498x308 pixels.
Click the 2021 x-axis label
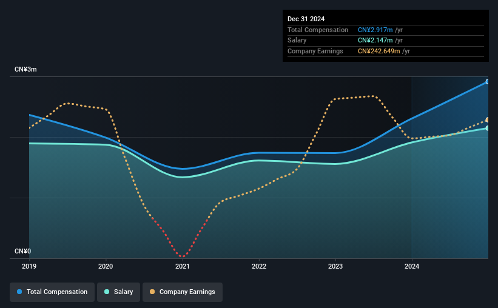[183, 266]
